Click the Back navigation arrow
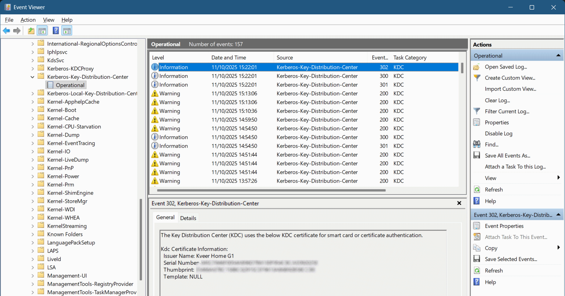This screenshot has height=296, width=565. pyautogui.click(x=6, y=31)
